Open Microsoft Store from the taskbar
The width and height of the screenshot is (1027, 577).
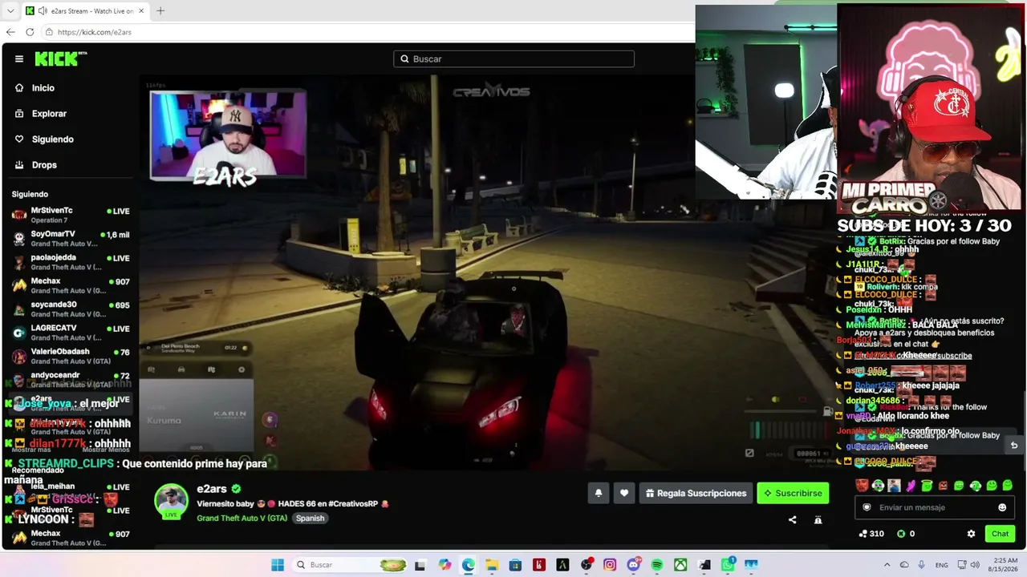click(516, 565)
